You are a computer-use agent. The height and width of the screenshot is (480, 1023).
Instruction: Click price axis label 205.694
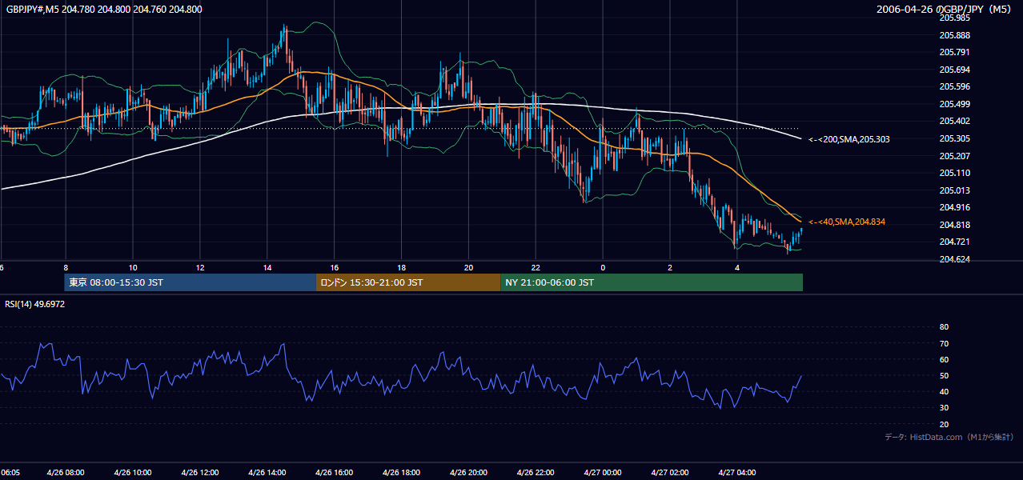(x=954, y=70)
